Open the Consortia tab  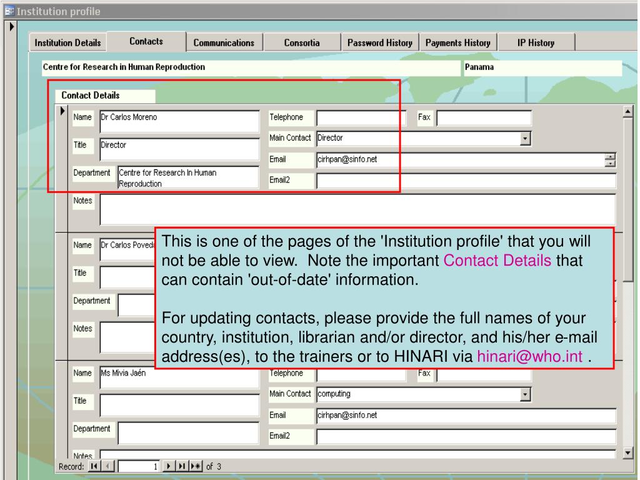[x=302, y=43]
